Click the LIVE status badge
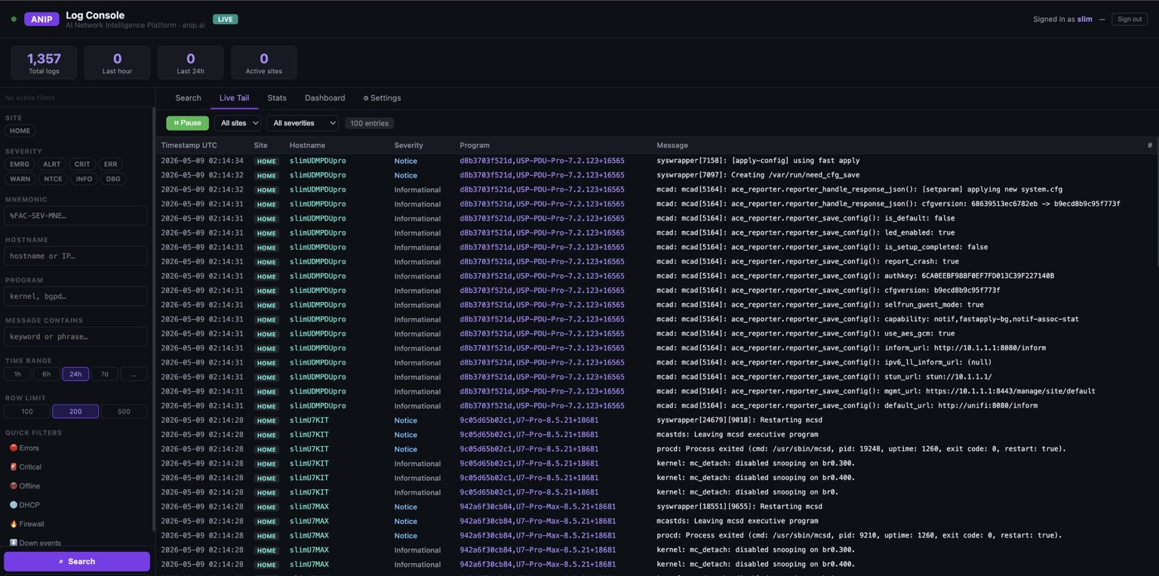This screenshot has height=576, width=1159. (x=225, y=19)
